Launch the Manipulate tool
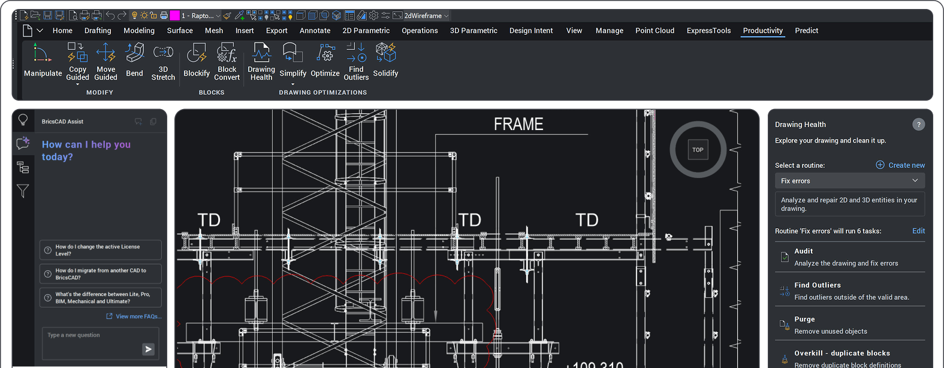Viewport: 944px width, 368px height. 43,61
